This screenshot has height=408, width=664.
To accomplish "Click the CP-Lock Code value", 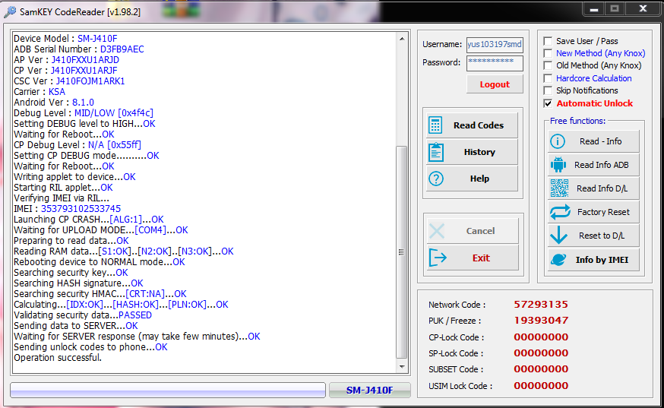I will 541,337.
